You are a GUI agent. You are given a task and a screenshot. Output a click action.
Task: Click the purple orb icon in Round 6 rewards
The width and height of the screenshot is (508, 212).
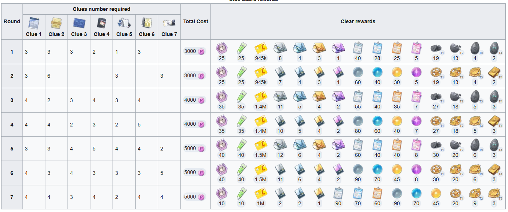click(x=416, y=169)
